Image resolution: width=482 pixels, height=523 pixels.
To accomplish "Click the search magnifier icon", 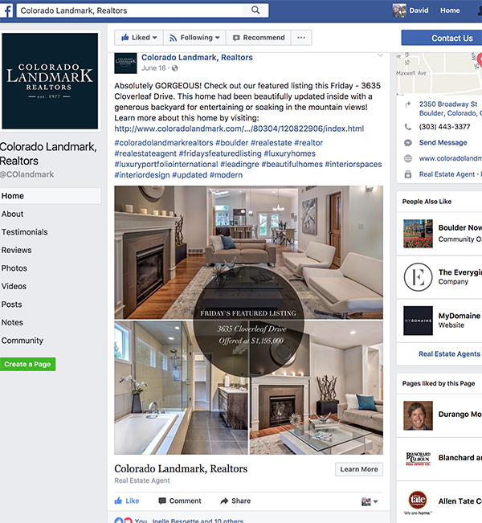I will click(255, 10).
